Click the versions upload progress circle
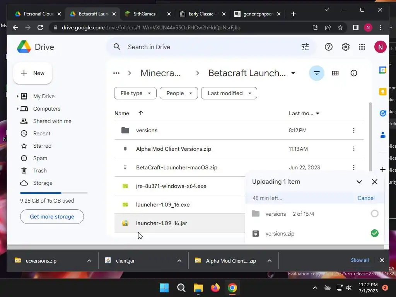 375,213
